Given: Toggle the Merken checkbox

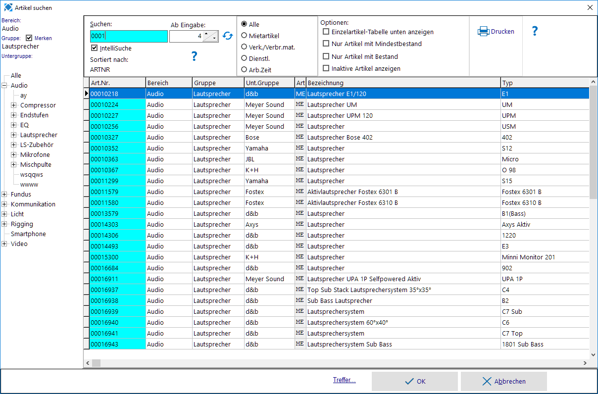Looking at the screenshot, I should click(x=29, y=38).
